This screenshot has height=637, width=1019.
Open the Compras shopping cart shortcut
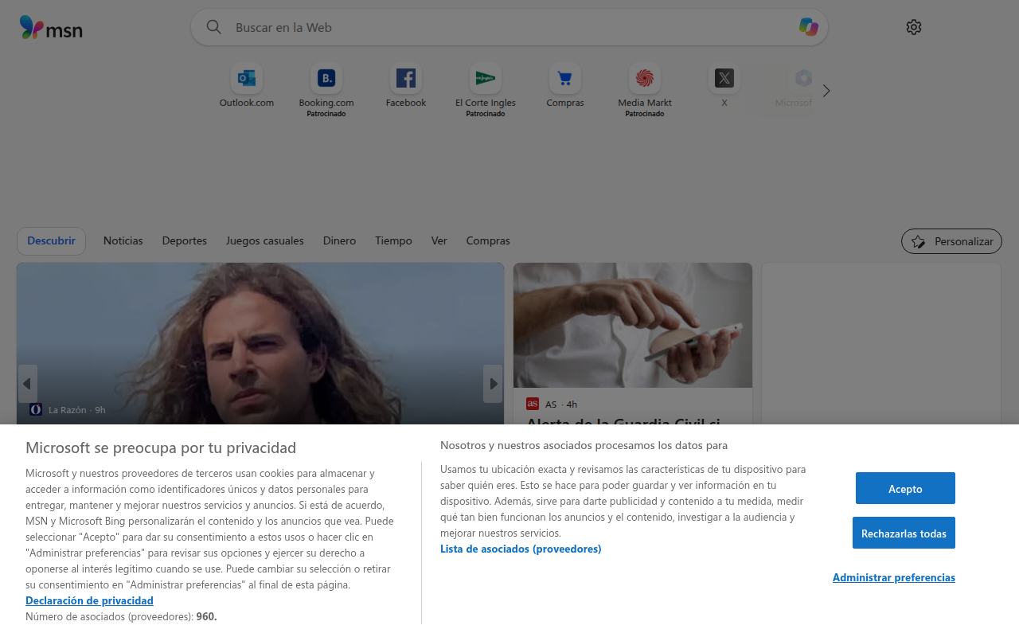[565, 78]
